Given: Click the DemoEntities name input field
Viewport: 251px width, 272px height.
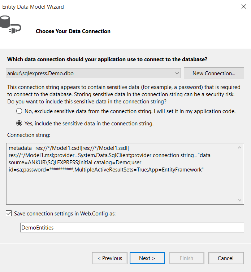Looking at the screenshot, I should coord(132,228).
